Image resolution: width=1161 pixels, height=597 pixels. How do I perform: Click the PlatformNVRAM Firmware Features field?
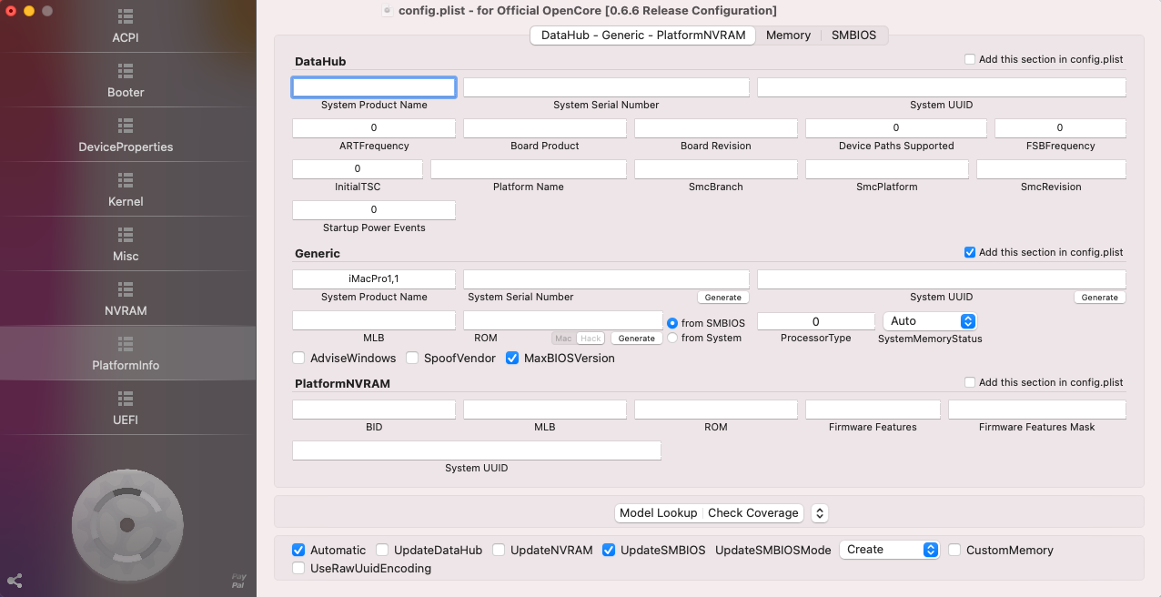[x=873, y=410]
